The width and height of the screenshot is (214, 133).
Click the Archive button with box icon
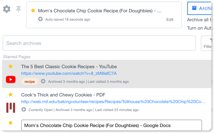pyautogui.click(x=199, y=8)
